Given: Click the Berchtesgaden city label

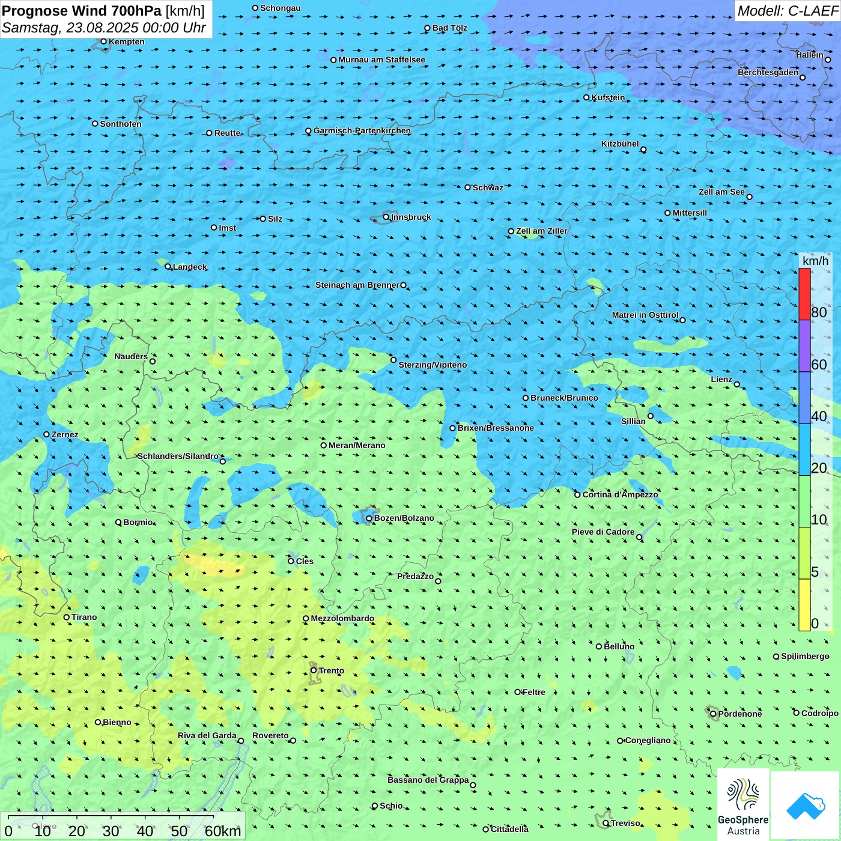Looking at the screenshot, I should pyautogui.click(x=768, y=72).
